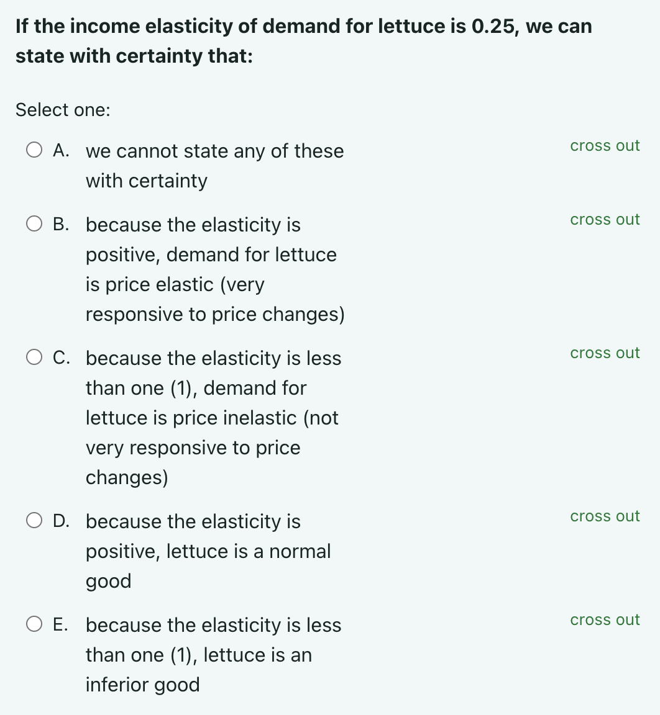Viewport: 660px width, 715px height.
Task: Click the normal good answer text
Action: 208,551
